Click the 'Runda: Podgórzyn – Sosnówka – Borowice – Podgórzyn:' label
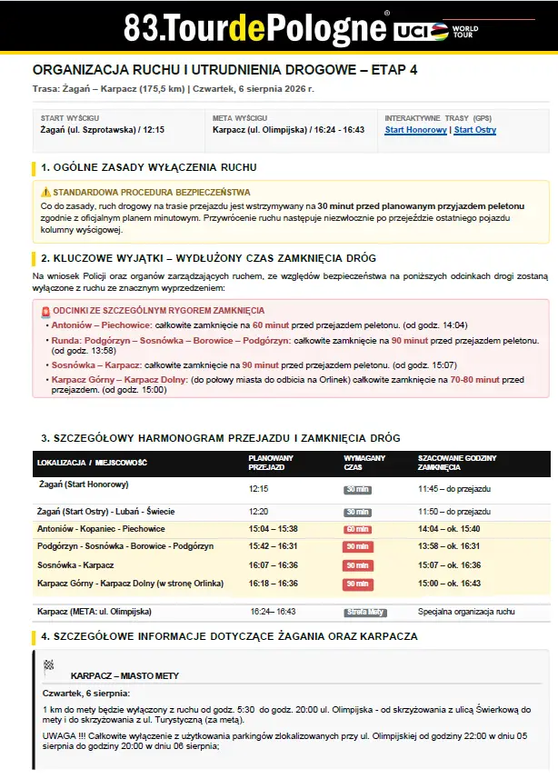Screen dimensions: 558x779 coord(172,341)
